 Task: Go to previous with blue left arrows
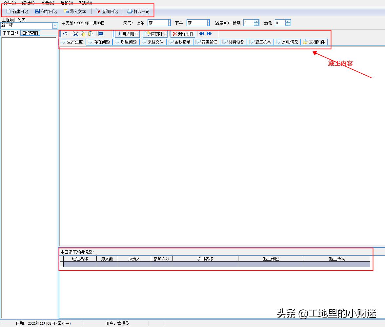coord(202,34)
